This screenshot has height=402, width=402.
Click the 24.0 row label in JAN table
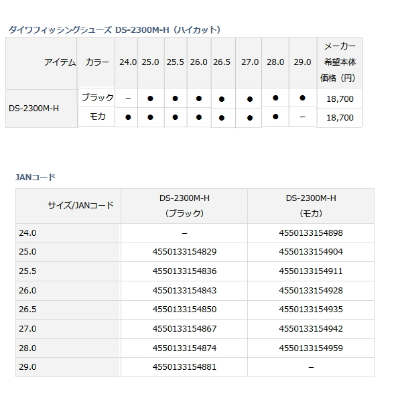click(27, 233)
